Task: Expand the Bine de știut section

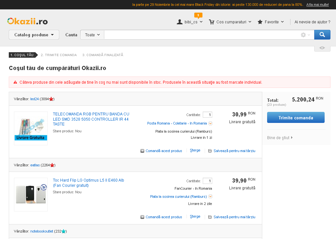Action: tap(280, 138)
